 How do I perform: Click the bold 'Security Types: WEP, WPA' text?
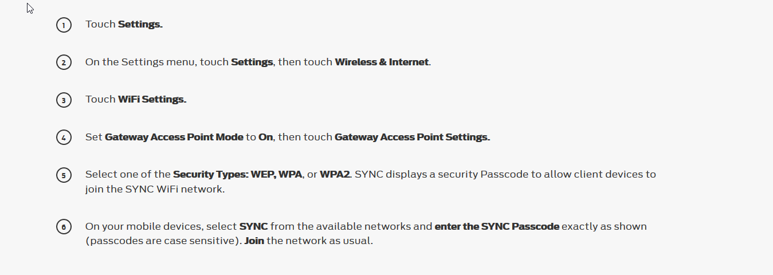pyautogui.click(x=238, y=174)
